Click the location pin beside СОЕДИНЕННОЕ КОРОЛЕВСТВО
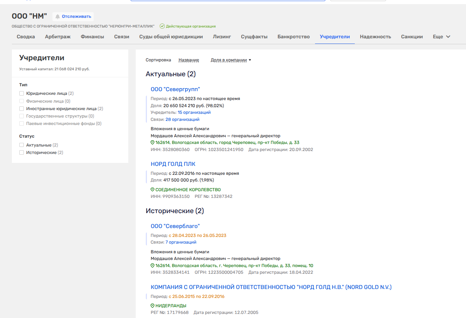The height and width of the screenshot is (318, 466). coord(152,190)
